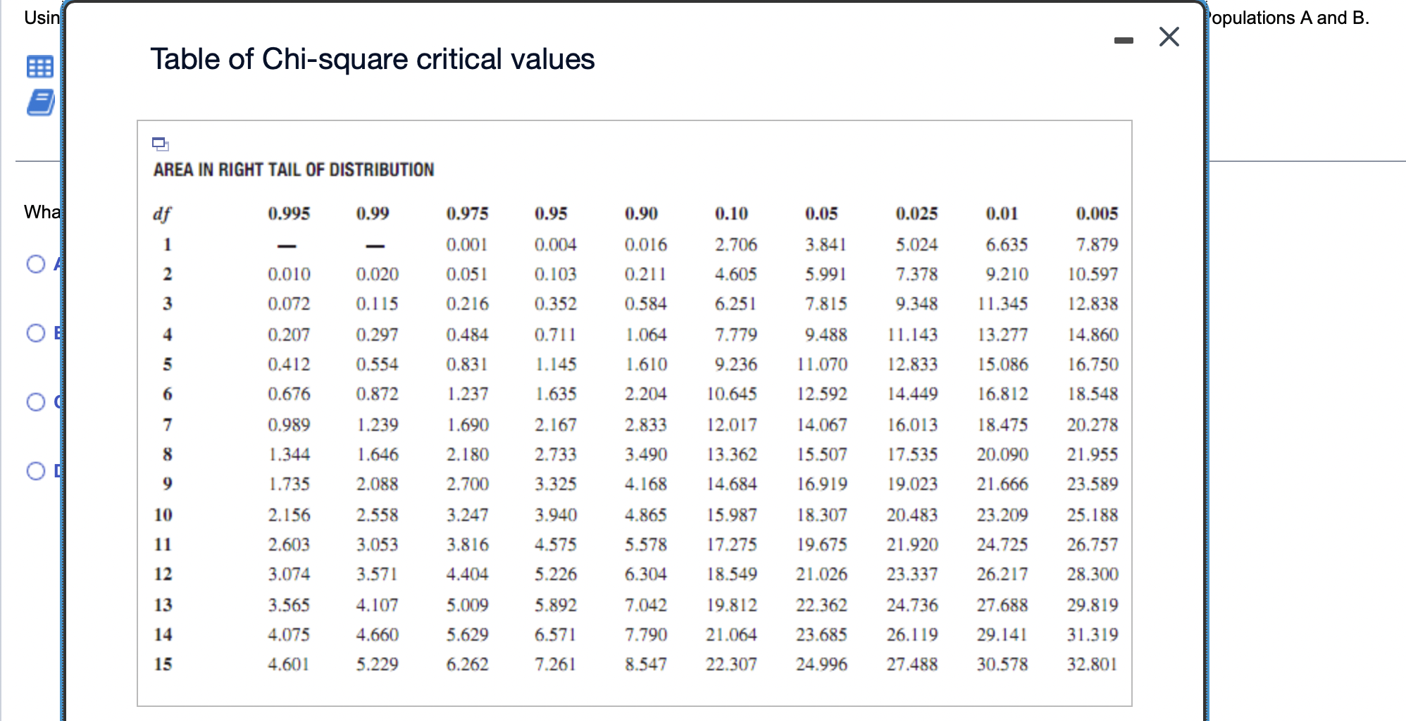Click the pop-out table icon above the chi-square table
This screenshot has width=1406, height=721.
point(161,144)
